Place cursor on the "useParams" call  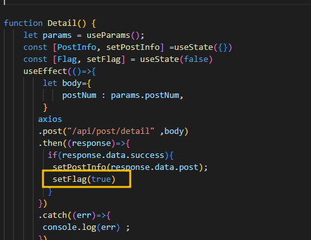point(108,35)
